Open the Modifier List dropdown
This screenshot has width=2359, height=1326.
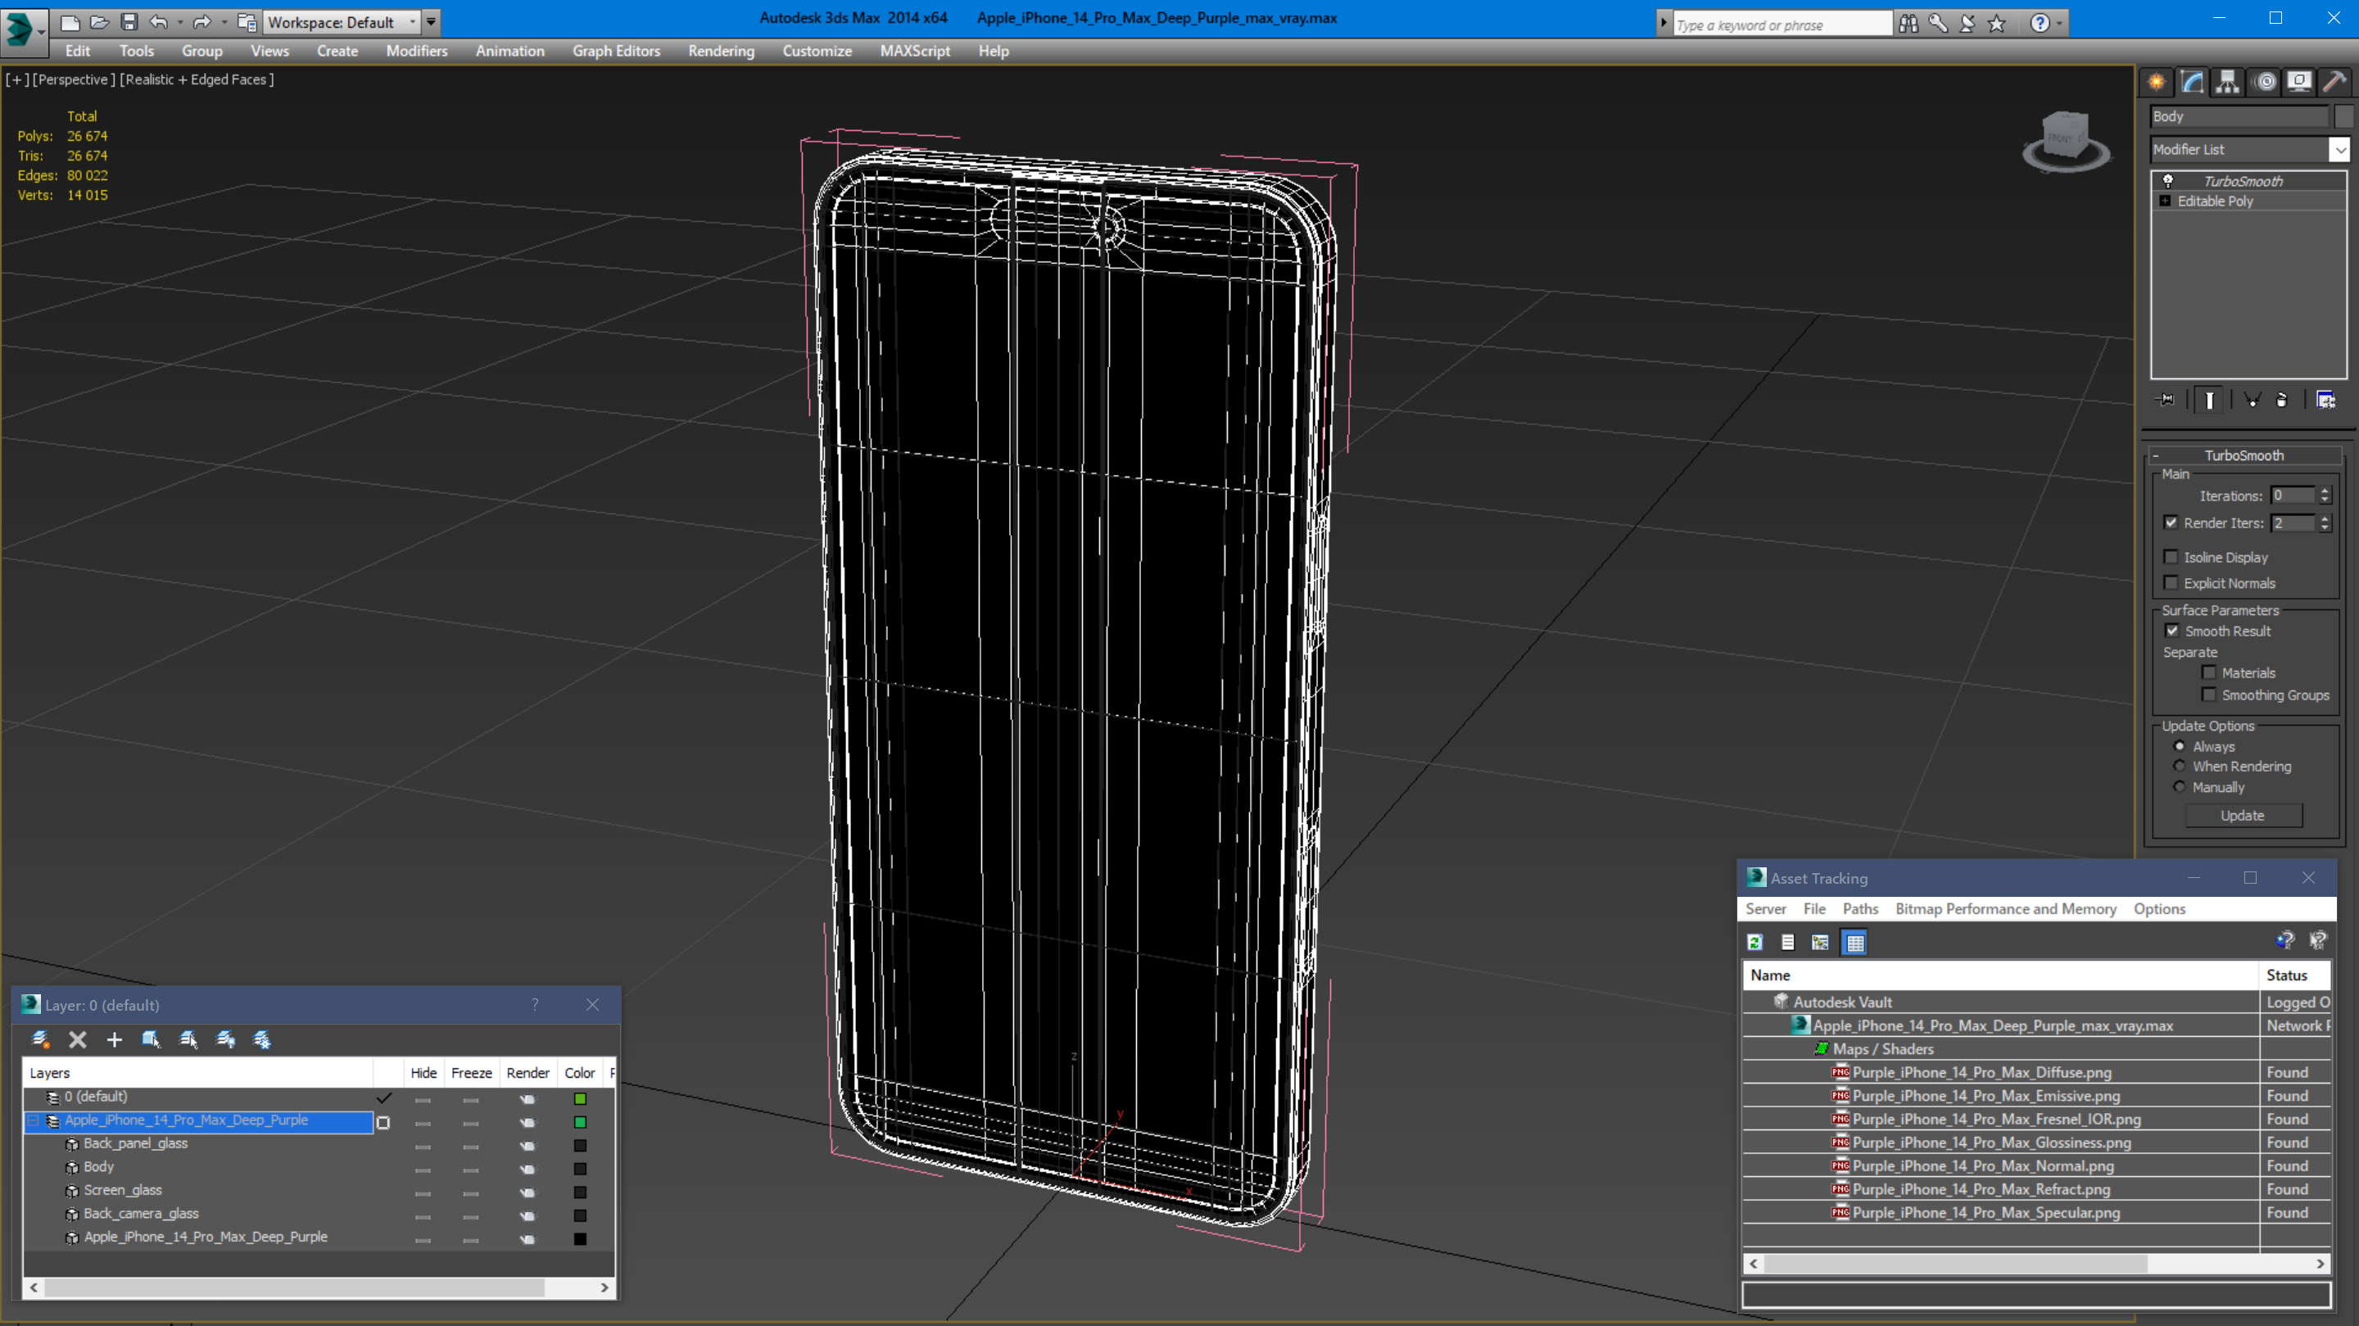tap(2340, 149)
